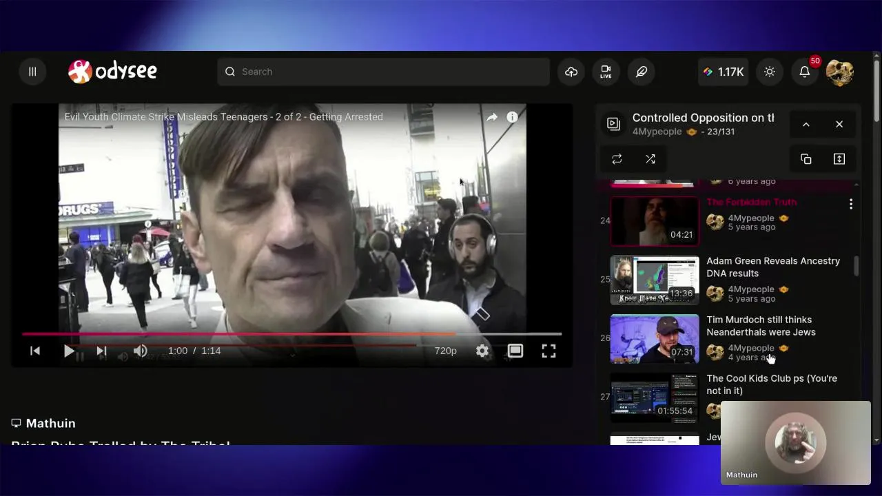Open the playlist icon beside Controlled Opposition
The height and width of the screenshot is (496, 882).
click(x=613, y=124)
